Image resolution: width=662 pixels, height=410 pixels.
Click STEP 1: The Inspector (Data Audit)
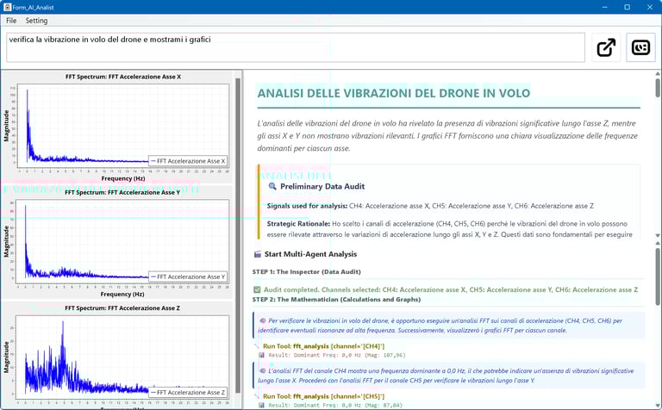[x=307, y=271]
